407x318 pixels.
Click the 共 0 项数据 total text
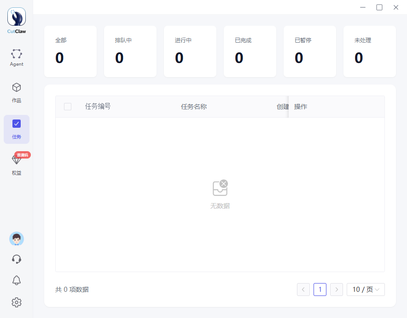(72, 290)
